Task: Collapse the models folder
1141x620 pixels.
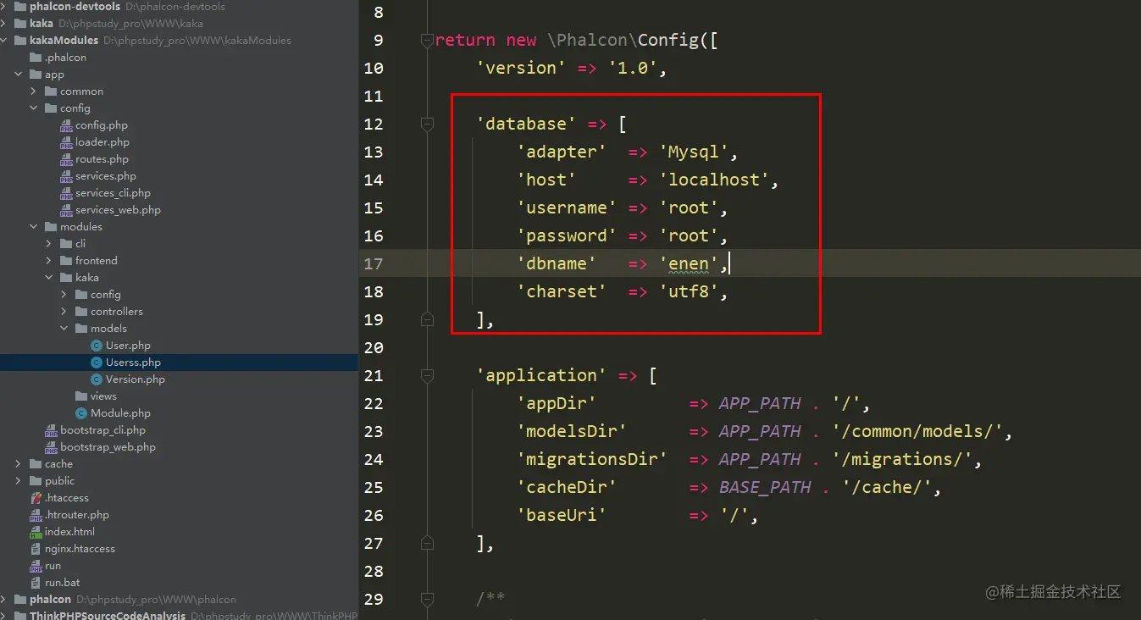Action: coord(64,329)
